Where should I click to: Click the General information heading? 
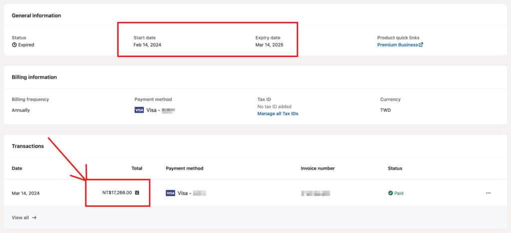coord(36,15)
